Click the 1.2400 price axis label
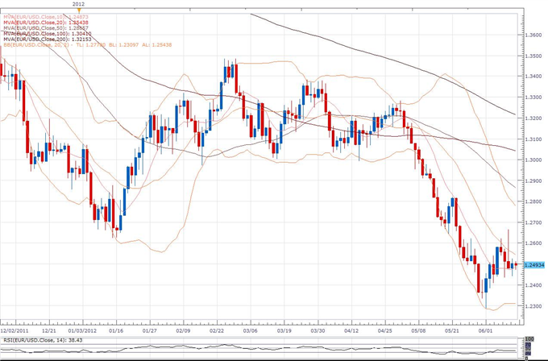This screenshot has height=361, width=548. (533, 285)
